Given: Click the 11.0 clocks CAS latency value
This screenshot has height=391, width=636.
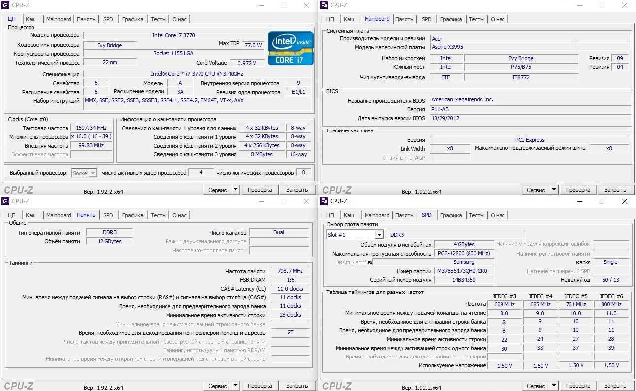Looking at the screenshot, I should (x=290, y=289).
